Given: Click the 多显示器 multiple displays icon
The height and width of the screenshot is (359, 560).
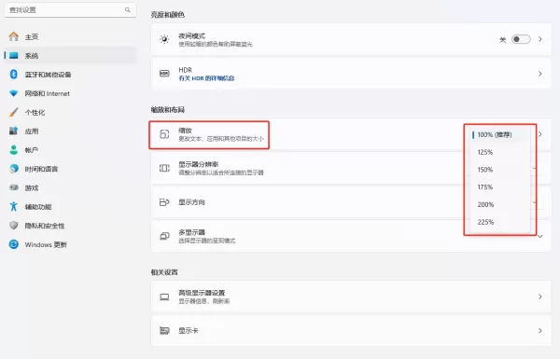Looking at the screenshot, I should 164,236.
